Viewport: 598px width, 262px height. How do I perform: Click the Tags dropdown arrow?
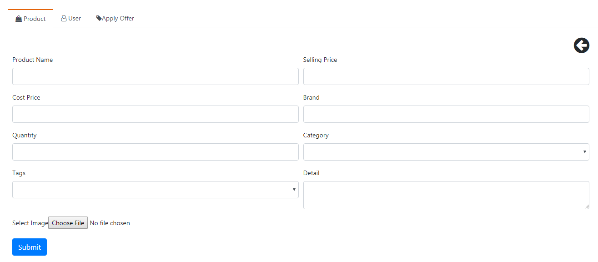pyautogui.click(x=294, y=190)
